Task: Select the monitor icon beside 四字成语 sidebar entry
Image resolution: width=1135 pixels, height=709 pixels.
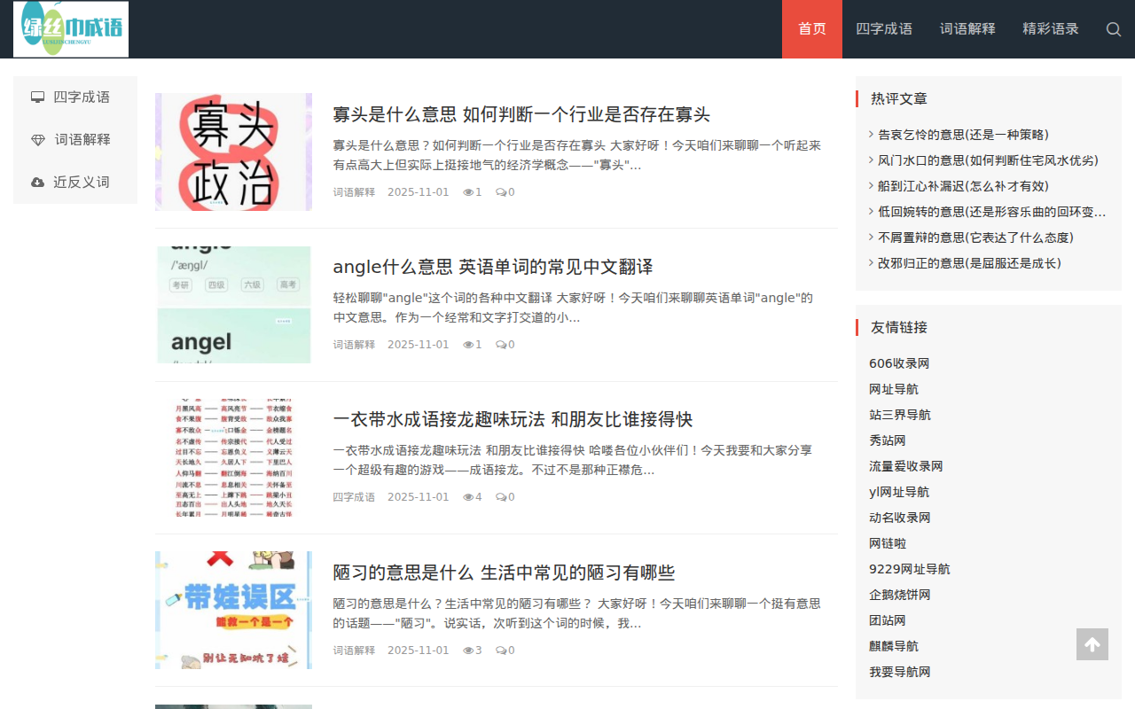Action: [x=37, y=96]
